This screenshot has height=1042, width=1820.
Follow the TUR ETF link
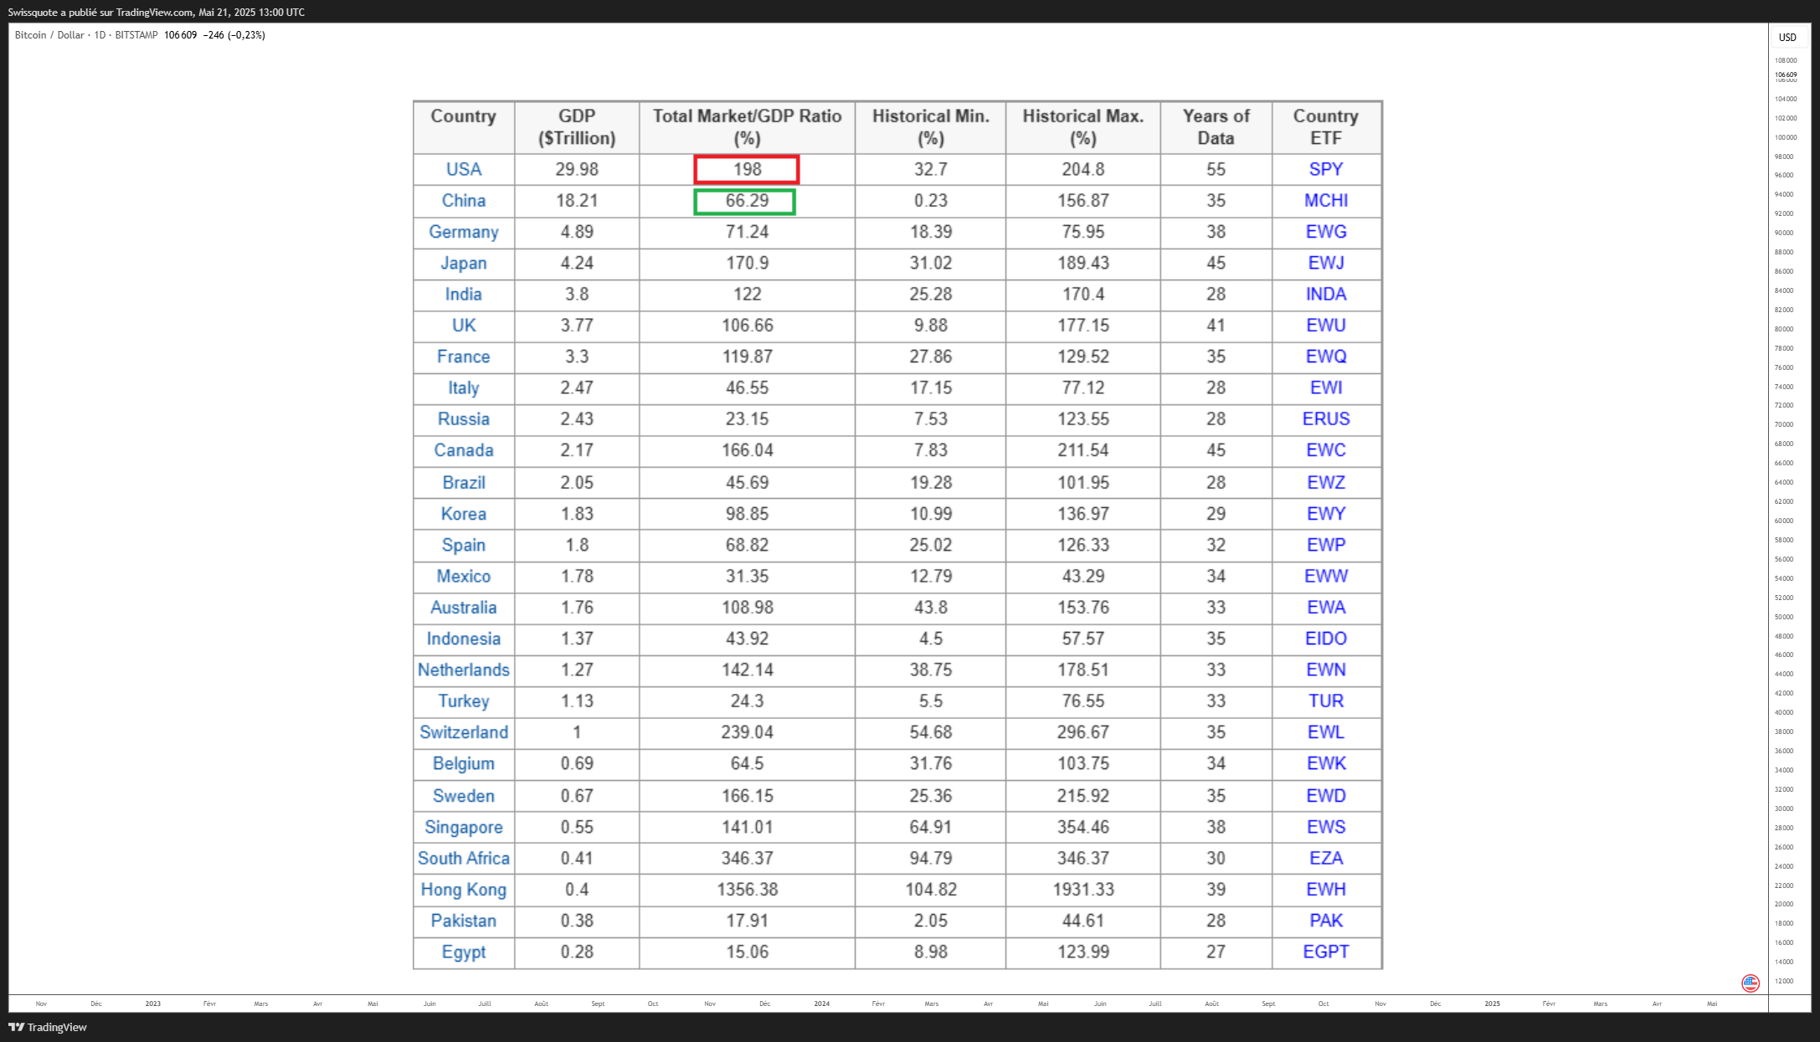[x=1326, y=701]
